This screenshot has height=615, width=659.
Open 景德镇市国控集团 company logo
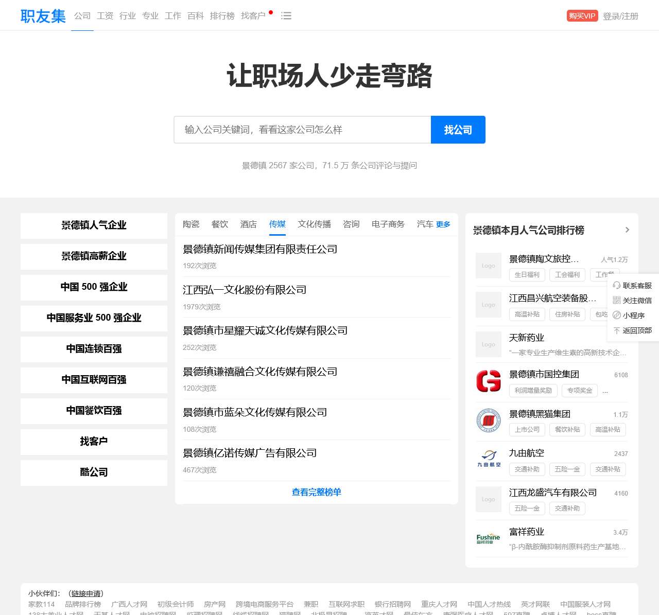489,381
